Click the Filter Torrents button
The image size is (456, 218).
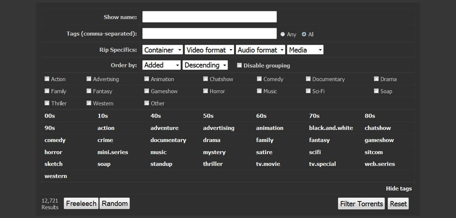[361, 204]
